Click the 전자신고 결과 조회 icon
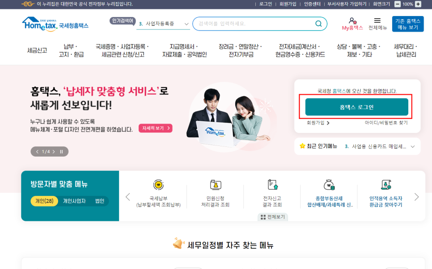 point(272,185)
